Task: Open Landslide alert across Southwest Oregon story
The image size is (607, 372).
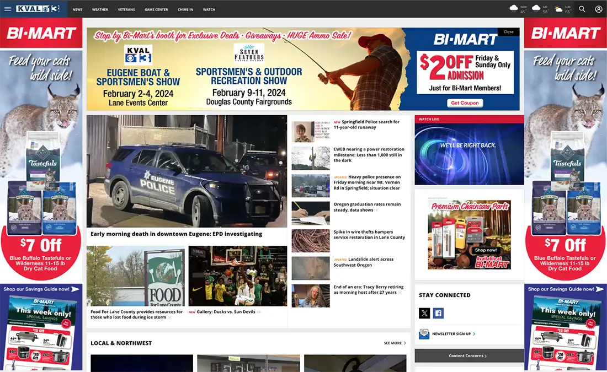Action: pyautogui.click(x=364, y=262)
